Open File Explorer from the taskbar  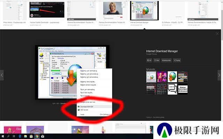click(x=25, y=136)
